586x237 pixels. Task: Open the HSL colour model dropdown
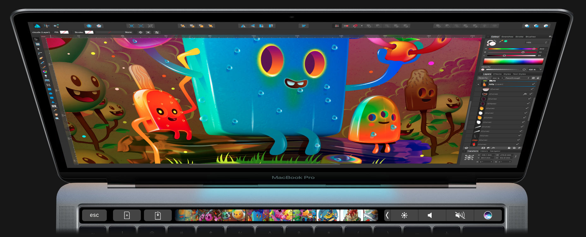(x=537, y=42)
